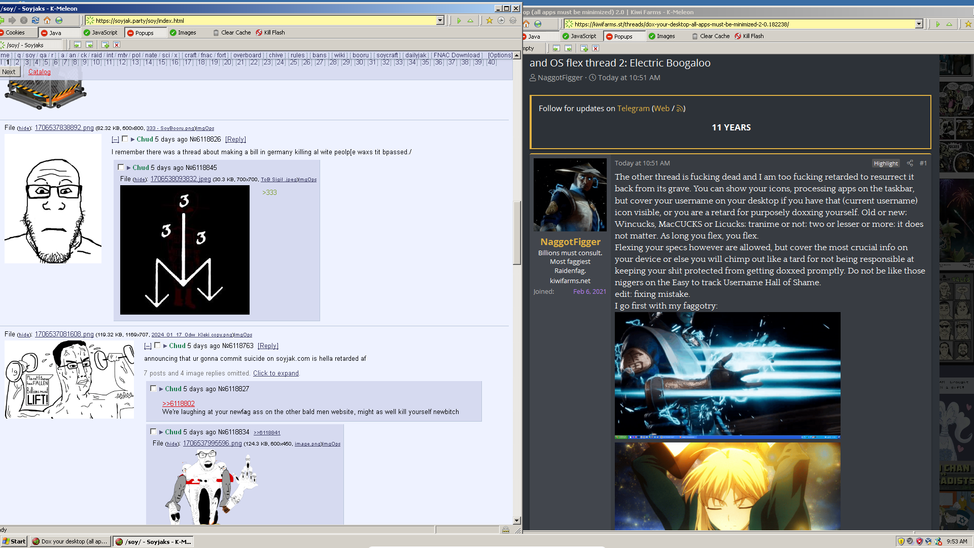Click Kill Flash in Kiwi Farms window
974x548 pixels.
[749, 36]
